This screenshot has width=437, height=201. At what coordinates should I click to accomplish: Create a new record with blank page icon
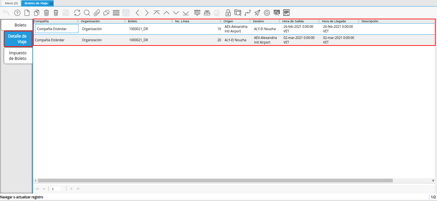[x=27, y=13]
